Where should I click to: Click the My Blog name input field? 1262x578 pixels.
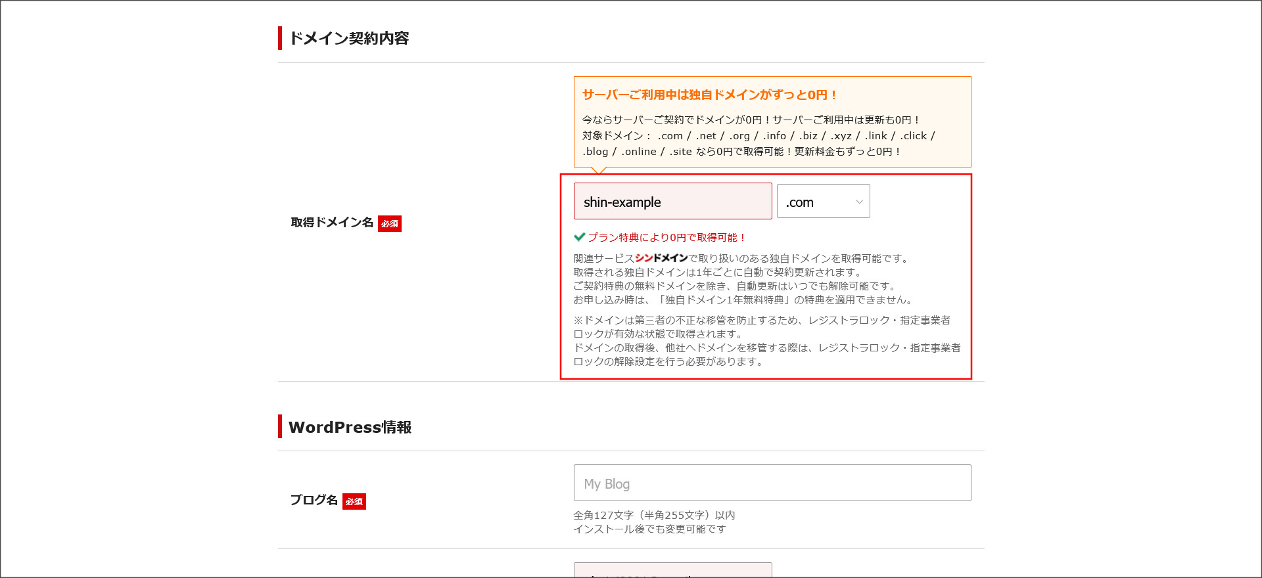click(772, 483)
